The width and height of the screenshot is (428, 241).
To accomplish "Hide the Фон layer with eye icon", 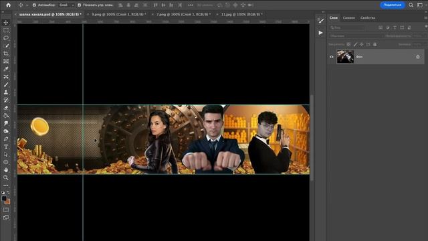I will click(332, 57).
